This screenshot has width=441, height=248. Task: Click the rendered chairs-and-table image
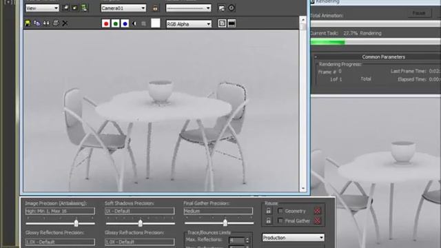[x=161, y=111]
